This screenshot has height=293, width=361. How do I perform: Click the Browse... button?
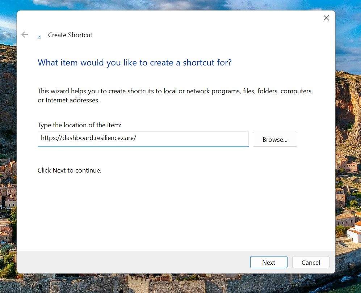(275, 139)
